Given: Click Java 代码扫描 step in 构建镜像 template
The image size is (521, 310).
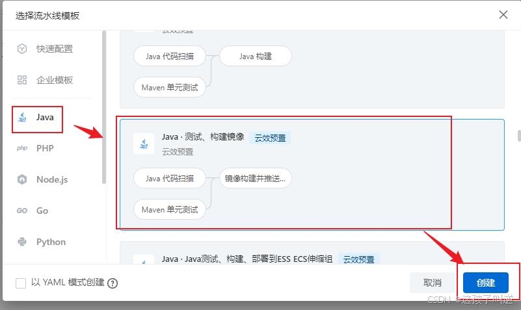Looking at the screenshot, I should (170, 178).
